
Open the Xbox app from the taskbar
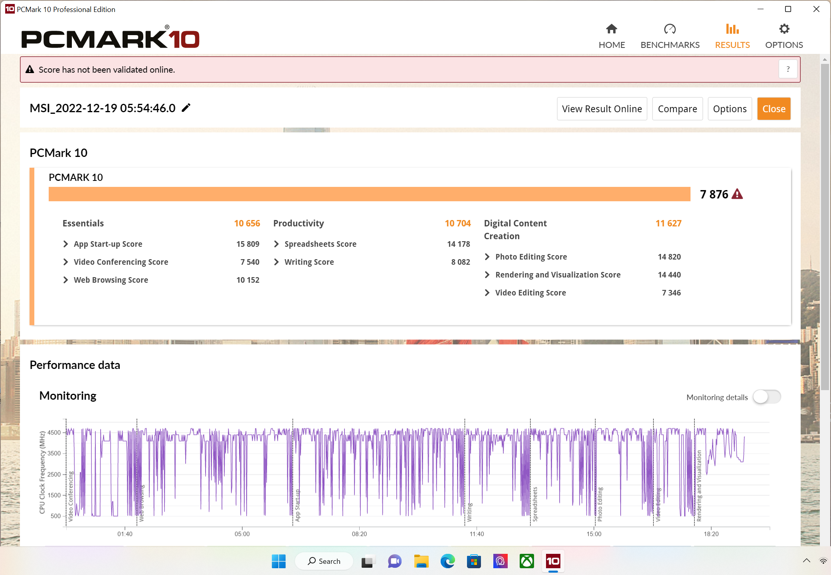pos(527,561)
